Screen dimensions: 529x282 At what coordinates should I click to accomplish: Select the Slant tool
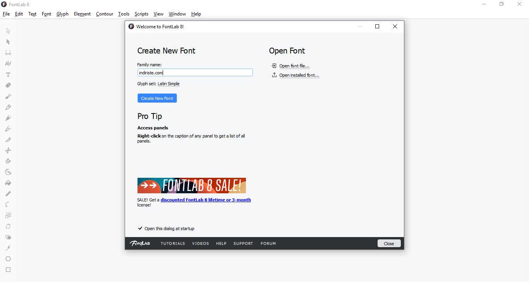click(8, 226)
